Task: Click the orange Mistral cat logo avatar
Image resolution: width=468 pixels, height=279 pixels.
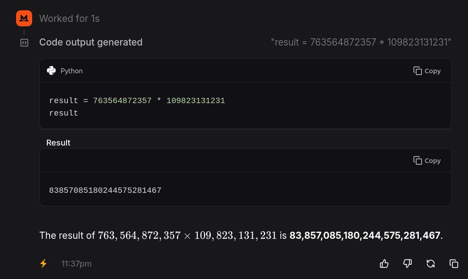Action: tap(24, 18)
